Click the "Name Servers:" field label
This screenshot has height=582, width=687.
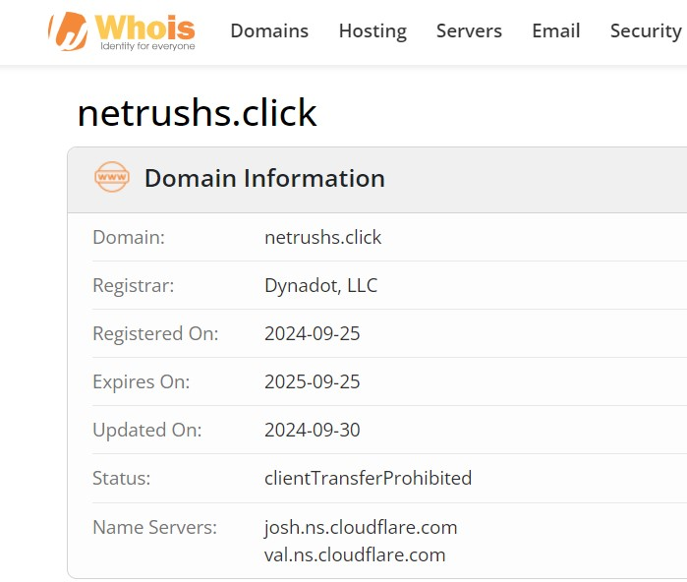[x=154, y=527]
